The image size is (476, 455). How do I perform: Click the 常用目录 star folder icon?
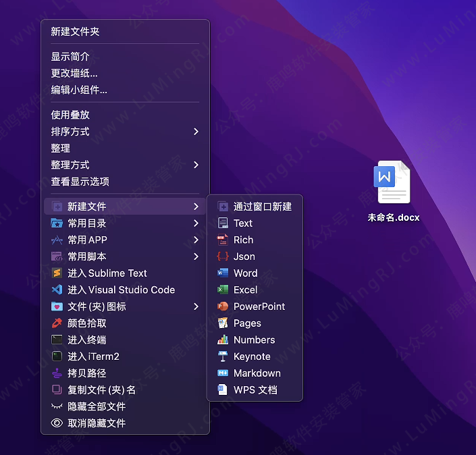(57, 223)
